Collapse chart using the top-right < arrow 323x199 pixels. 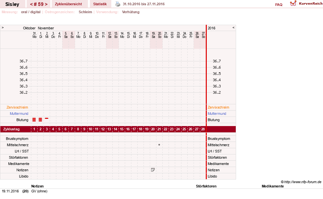pos(233,27)
